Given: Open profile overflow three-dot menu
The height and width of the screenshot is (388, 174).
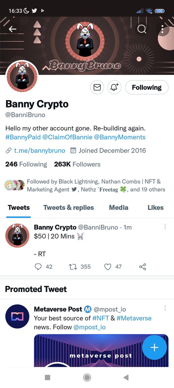Looking at the screenshot, I should [162, 29].
